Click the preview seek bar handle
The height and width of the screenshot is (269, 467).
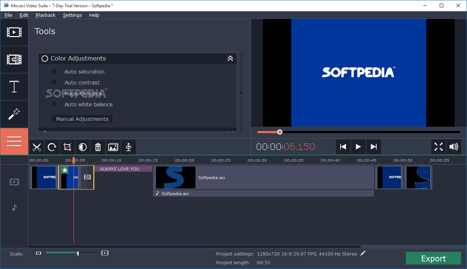coord(279,132)
